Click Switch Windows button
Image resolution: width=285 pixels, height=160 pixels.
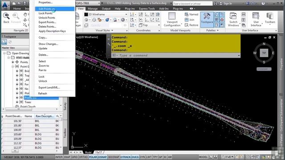click(233, 20)
